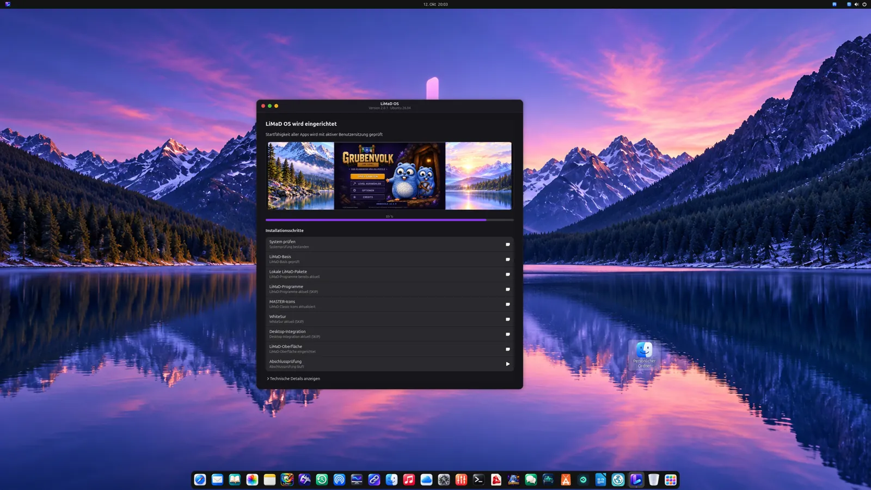Open the power menu icon in top bar
This screenshot has height=490, width=871.
864,4
